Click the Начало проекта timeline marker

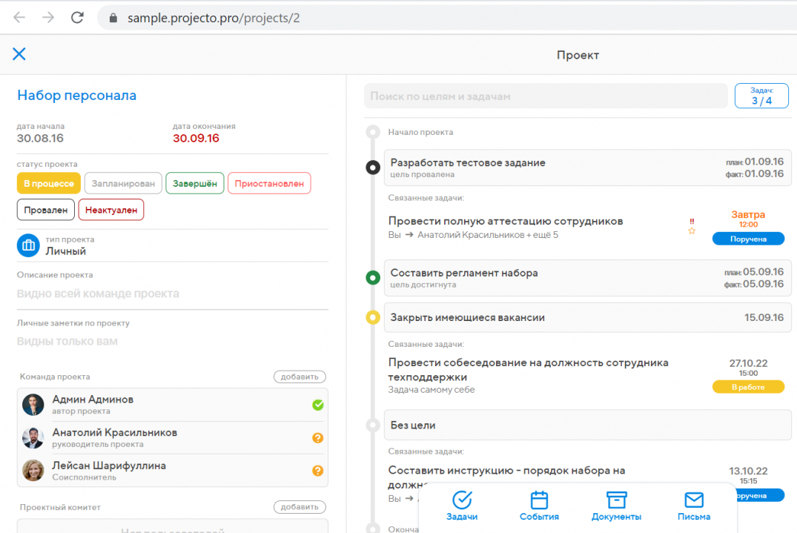(373, 132)
